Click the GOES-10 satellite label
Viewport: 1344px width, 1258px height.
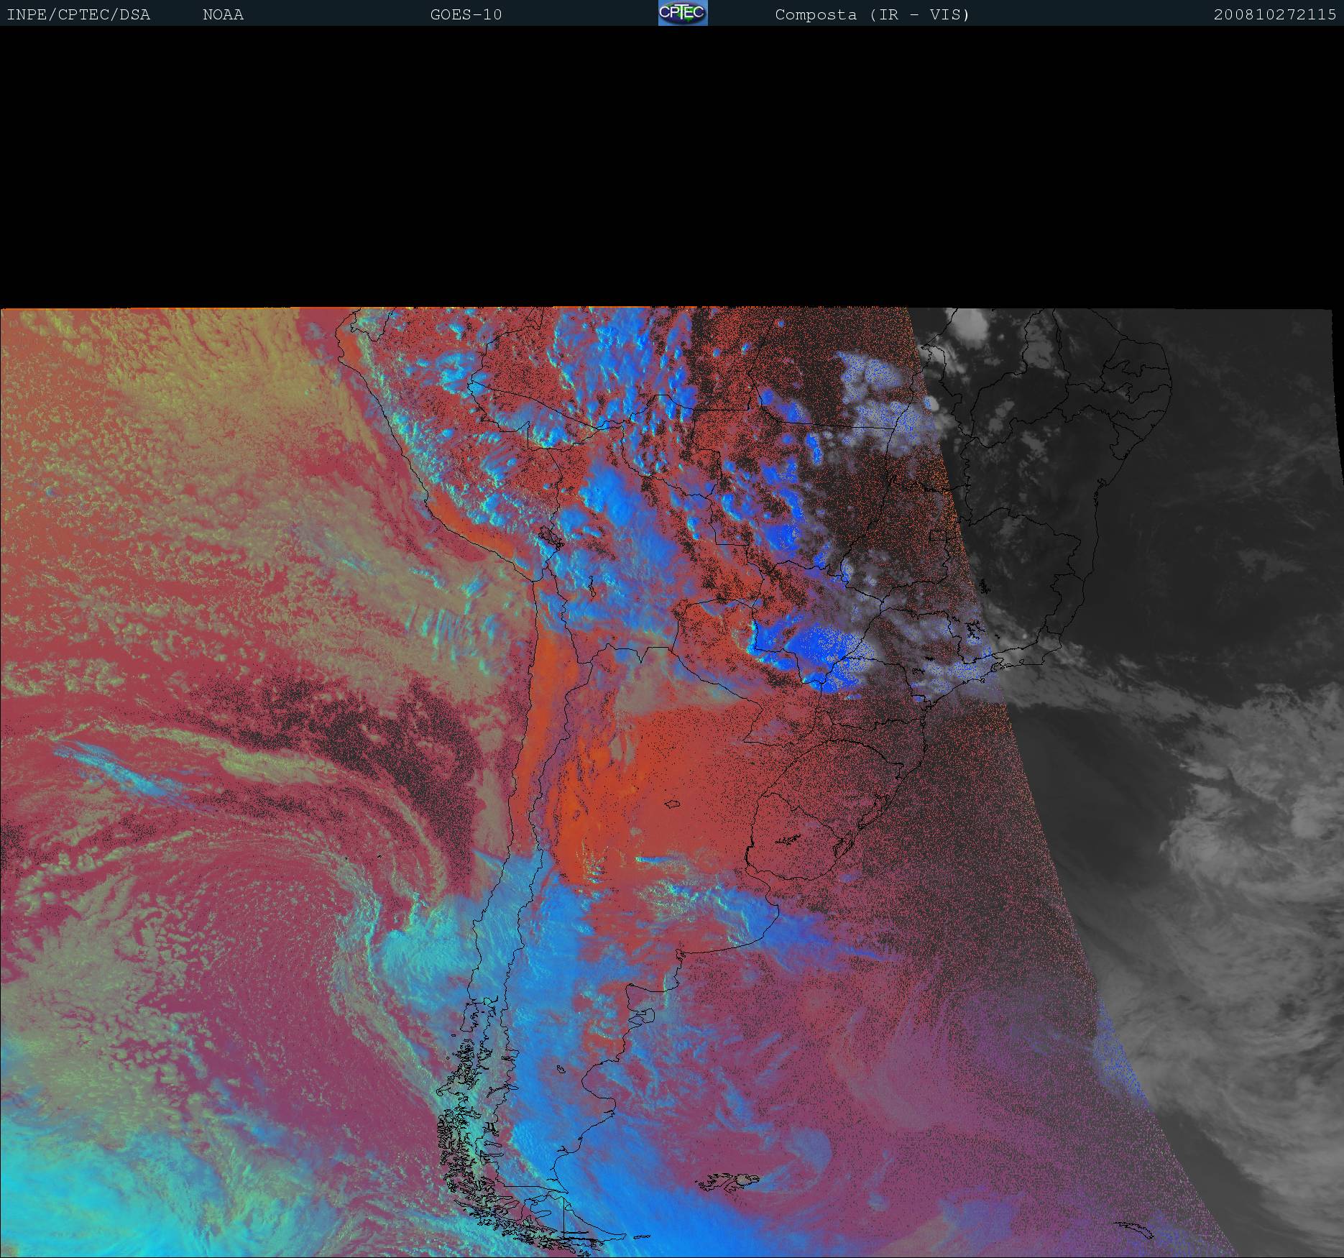(x=466, y=14)
